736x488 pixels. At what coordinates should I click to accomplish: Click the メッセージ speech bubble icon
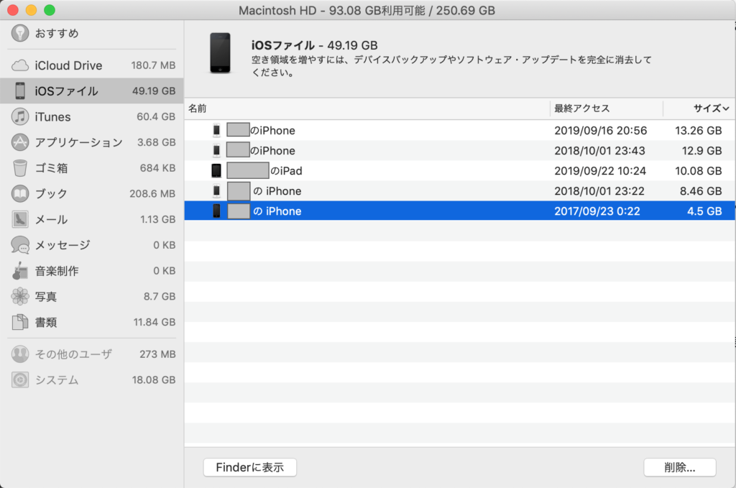click(x=19, y=245)
